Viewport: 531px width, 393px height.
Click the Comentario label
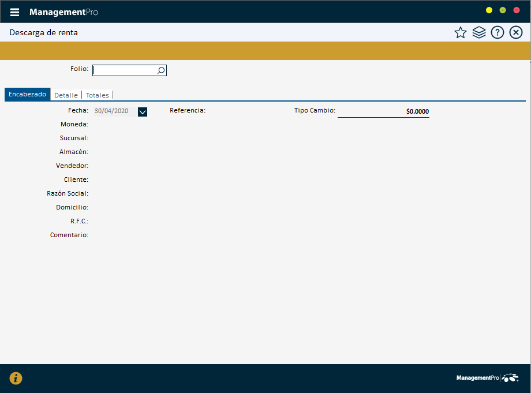coord(69,235)
